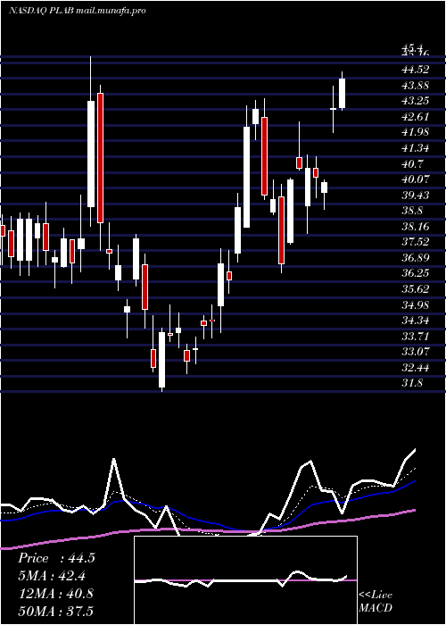Click the 40.7 price axis label
Image resolution: width=446 pixels, height=625 pixels.
(x=413, y=163)
